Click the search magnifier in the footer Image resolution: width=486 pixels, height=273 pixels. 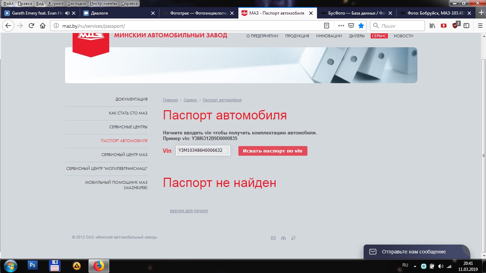pyautogui.click(x=293, y=238)
